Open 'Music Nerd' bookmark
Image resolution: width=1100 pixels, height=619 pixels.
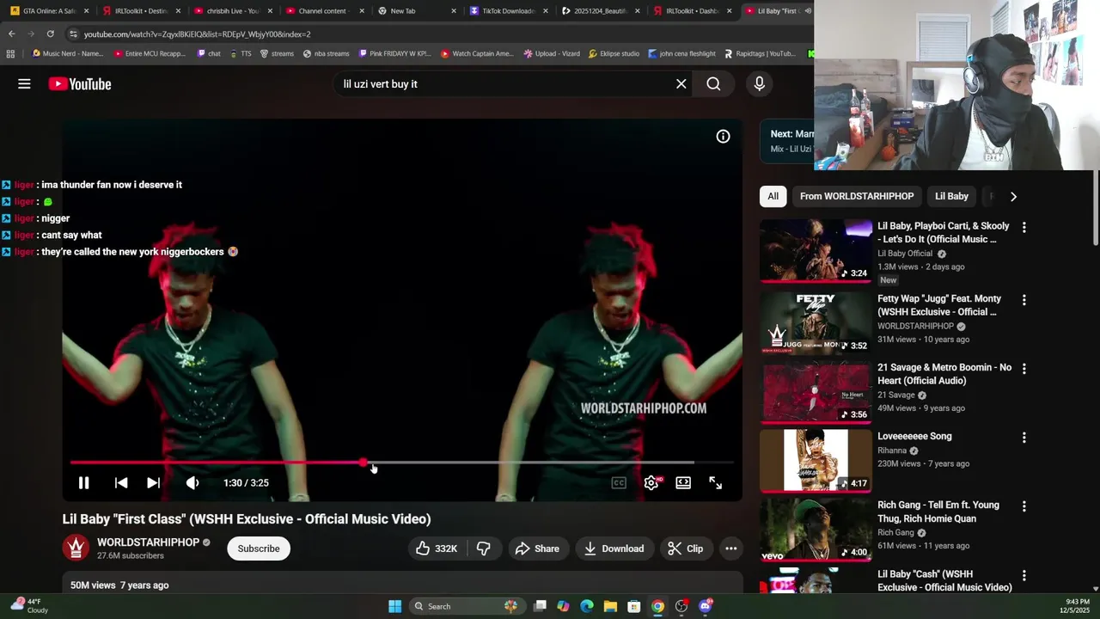tap(67, 53)
